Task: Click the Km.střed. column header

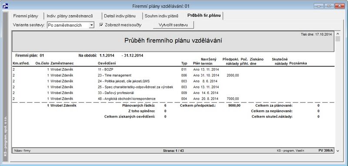Action: pos(21,63)
